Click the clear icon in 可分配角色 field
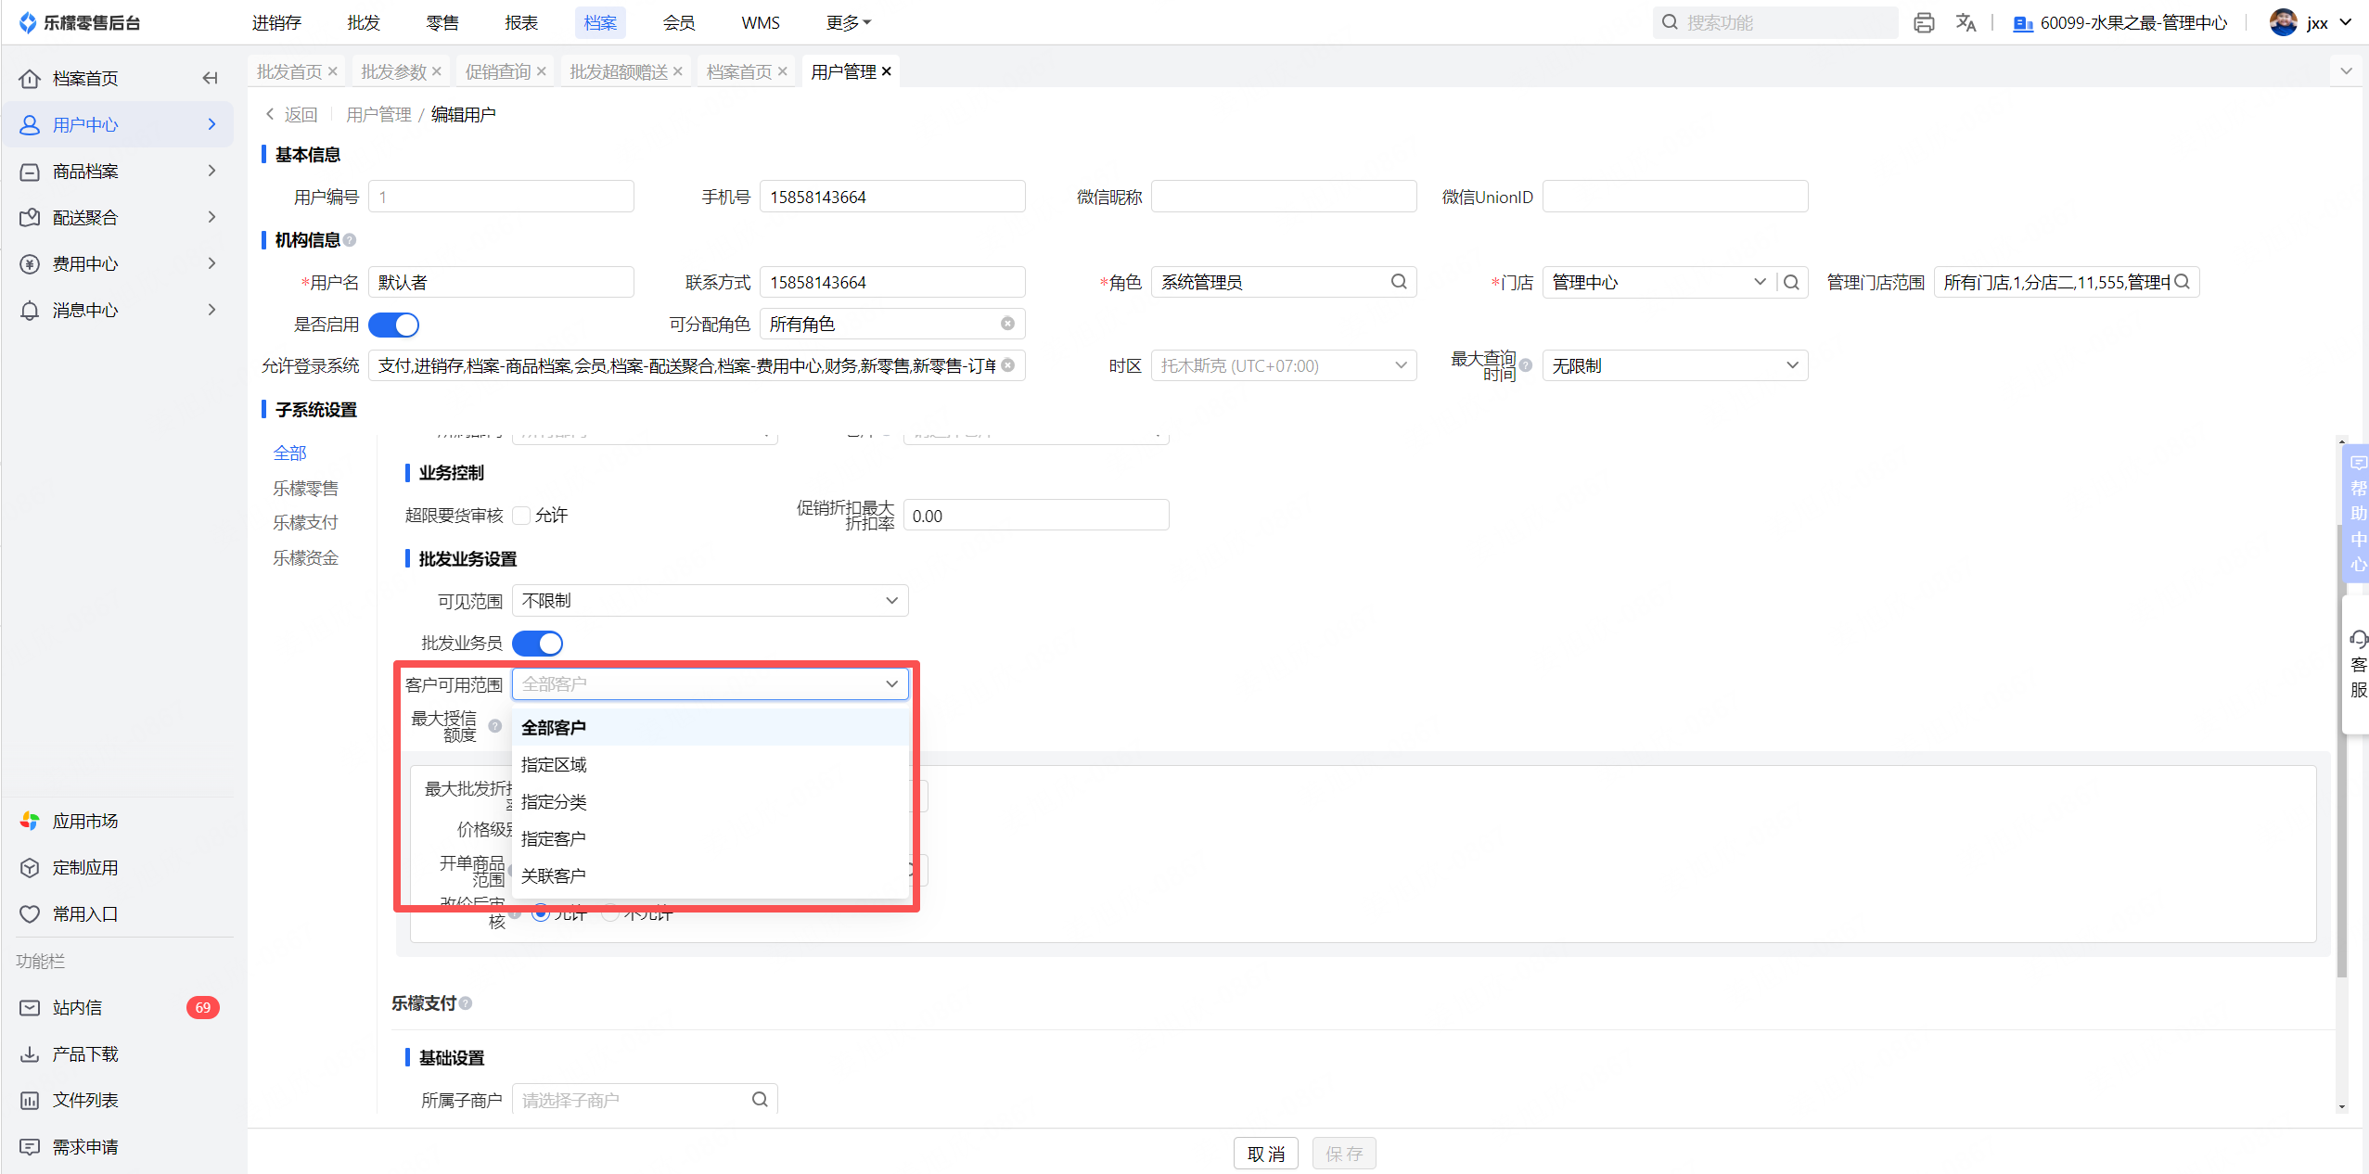 1007,324
